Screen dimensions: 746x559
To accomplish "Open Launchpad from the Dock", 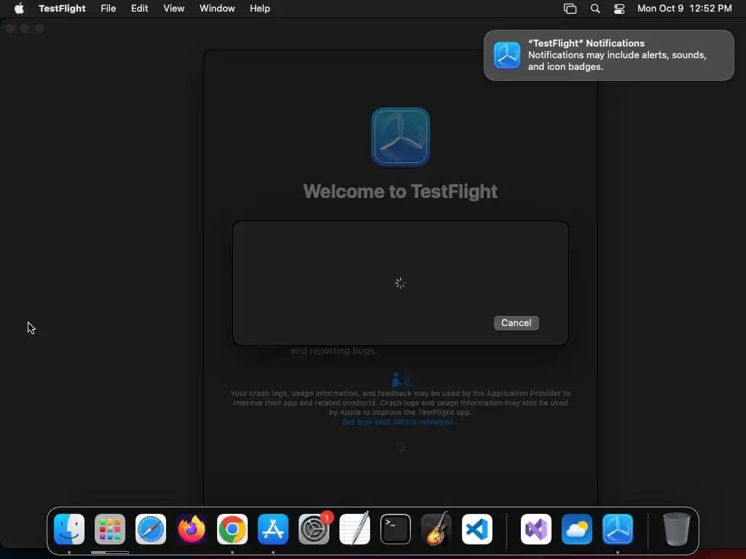I will pyautogui.click(x=110, y=528).
